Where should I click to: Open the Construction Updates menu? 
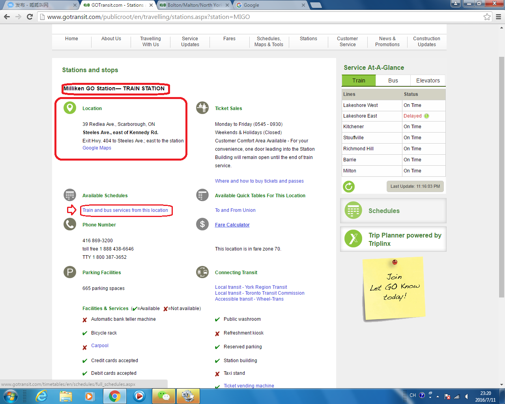pyautogui.click(x=427, y=41)
